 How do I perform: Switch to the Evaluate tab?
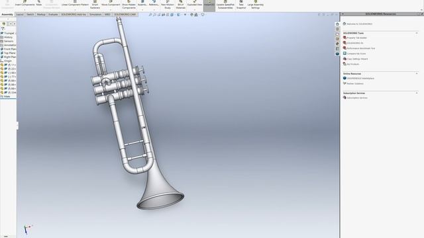tap(53, 15)
